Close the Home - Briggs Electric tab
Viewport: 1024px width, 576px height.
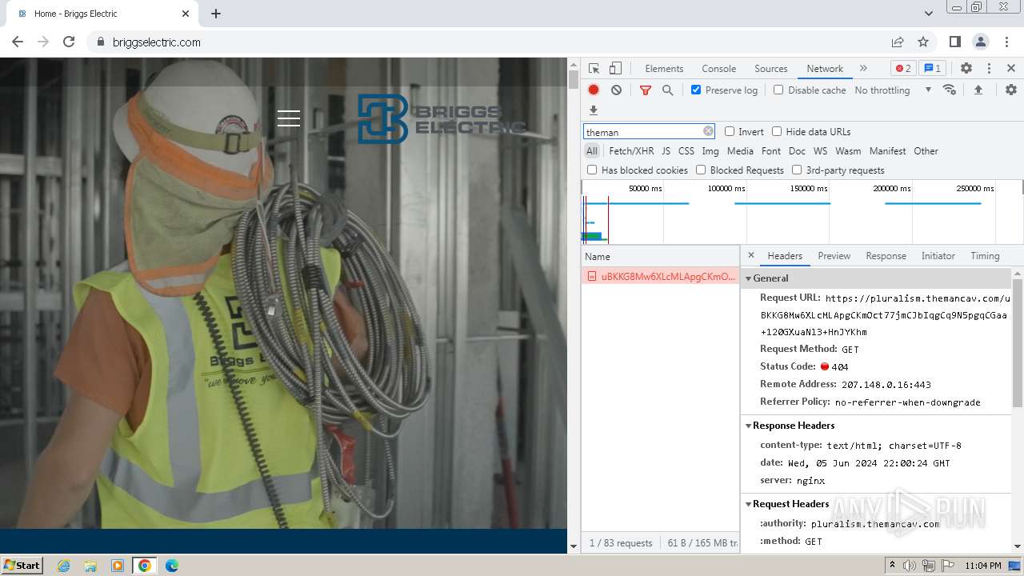[186, 14]
